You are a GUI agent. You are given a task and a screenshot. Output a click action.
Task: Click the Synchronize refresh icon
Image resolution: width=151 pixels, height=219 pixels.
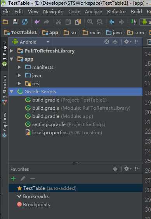tap(25, 22)
